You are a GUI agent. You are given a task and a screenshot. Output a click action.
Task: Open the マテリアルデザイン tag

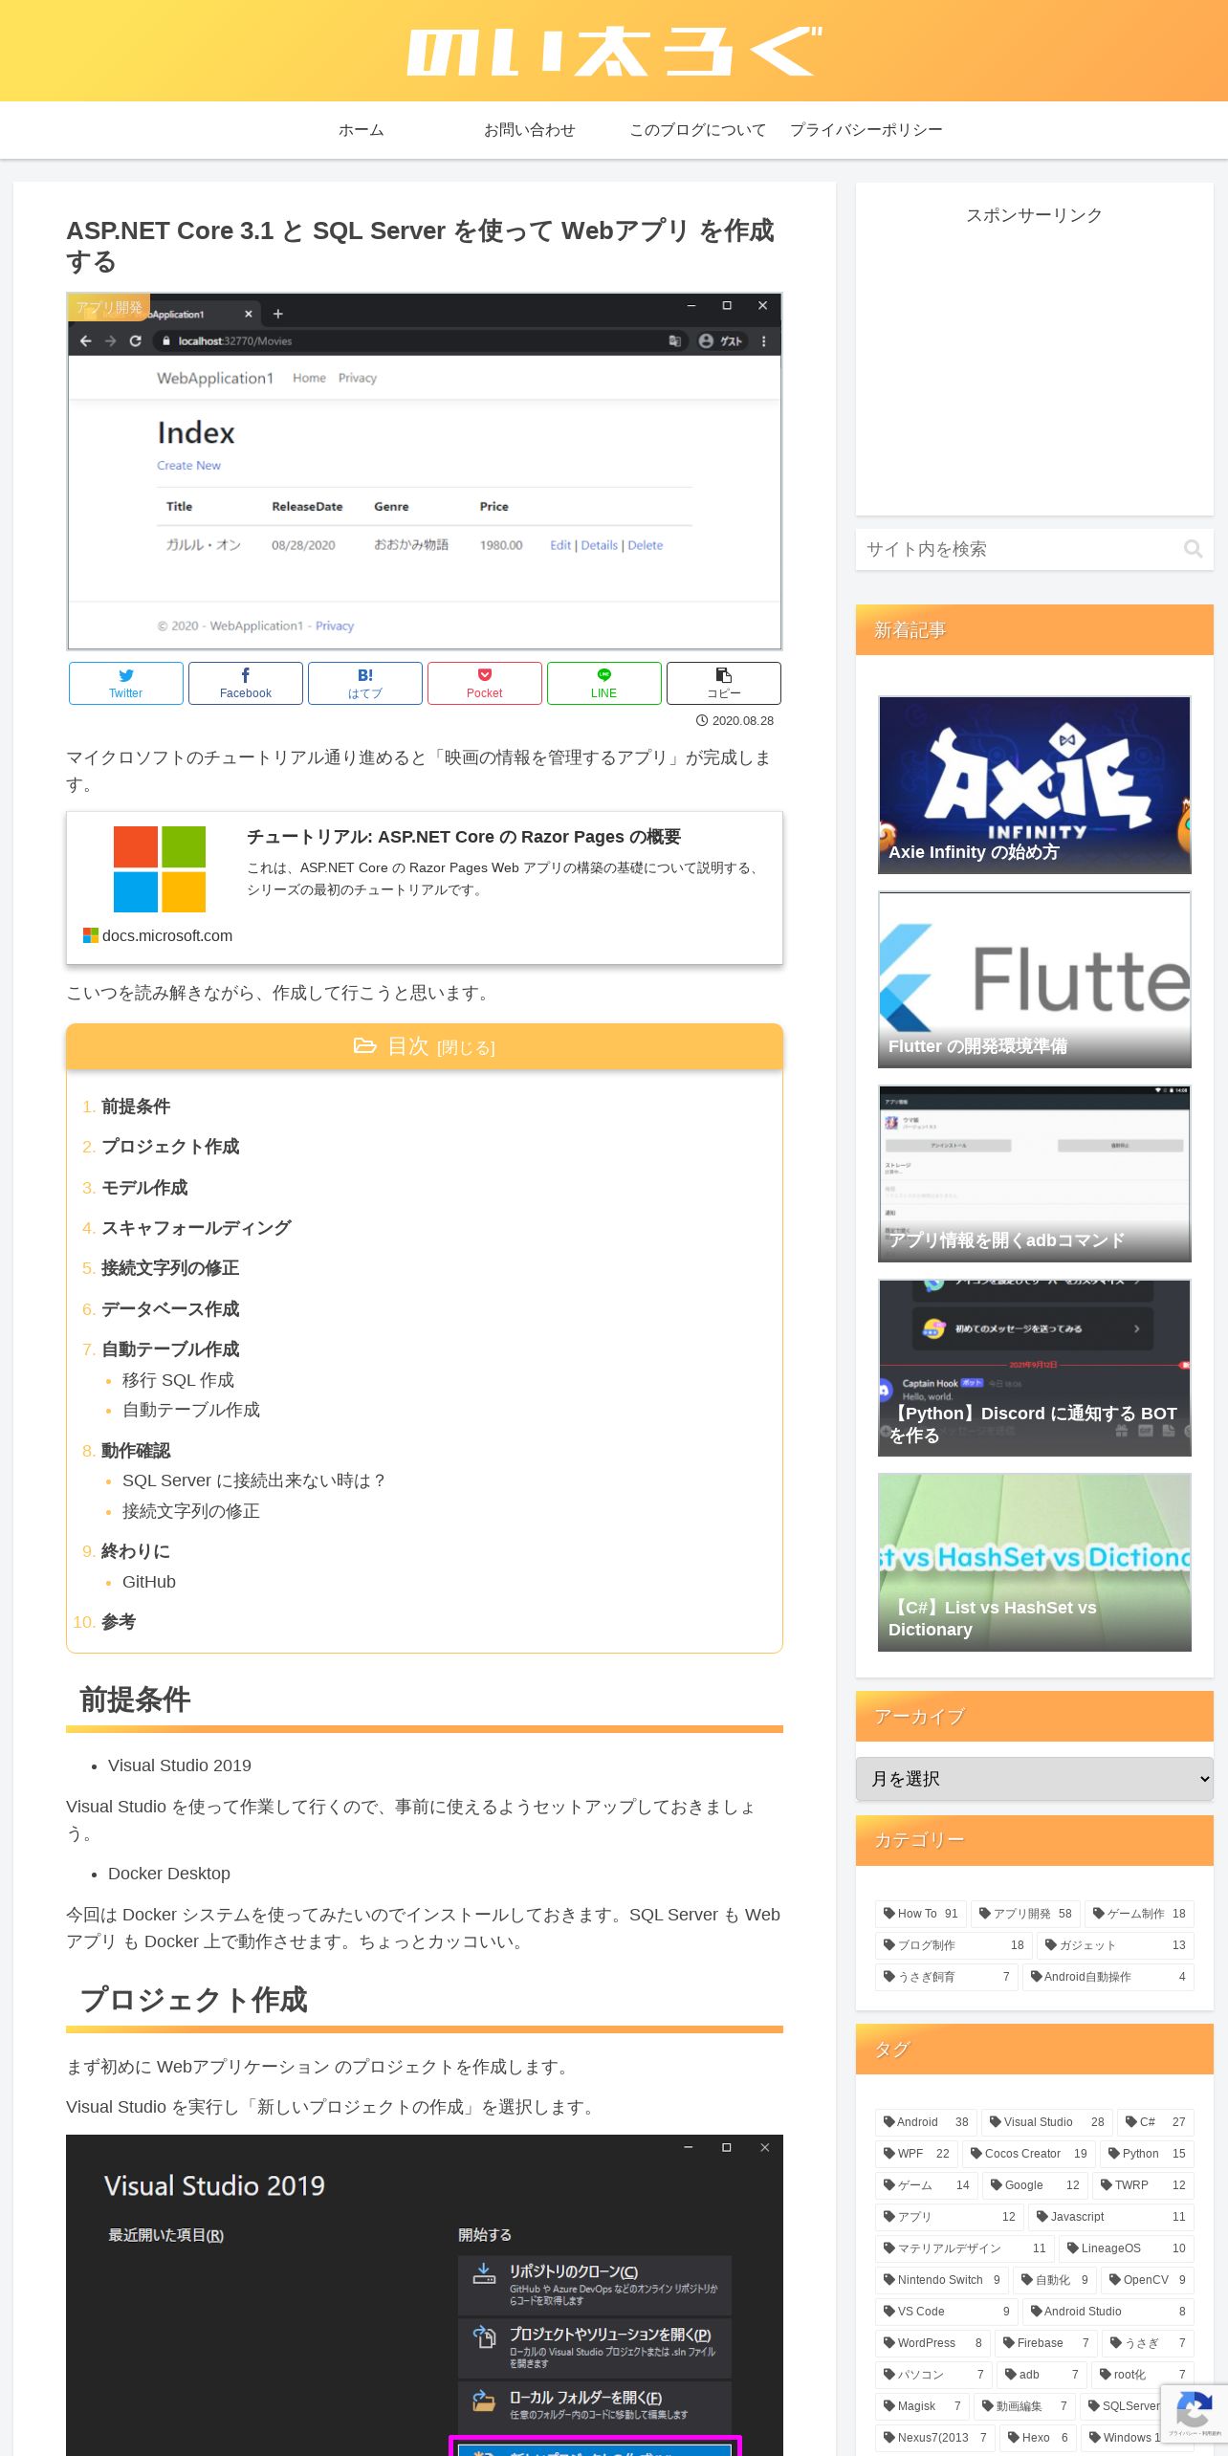pos(964,2248)
